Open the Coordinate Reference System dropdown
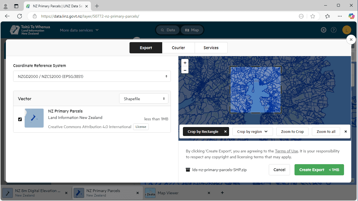Image resolution: width=358 pixels, height=201 pixels. tap(92, 76)
